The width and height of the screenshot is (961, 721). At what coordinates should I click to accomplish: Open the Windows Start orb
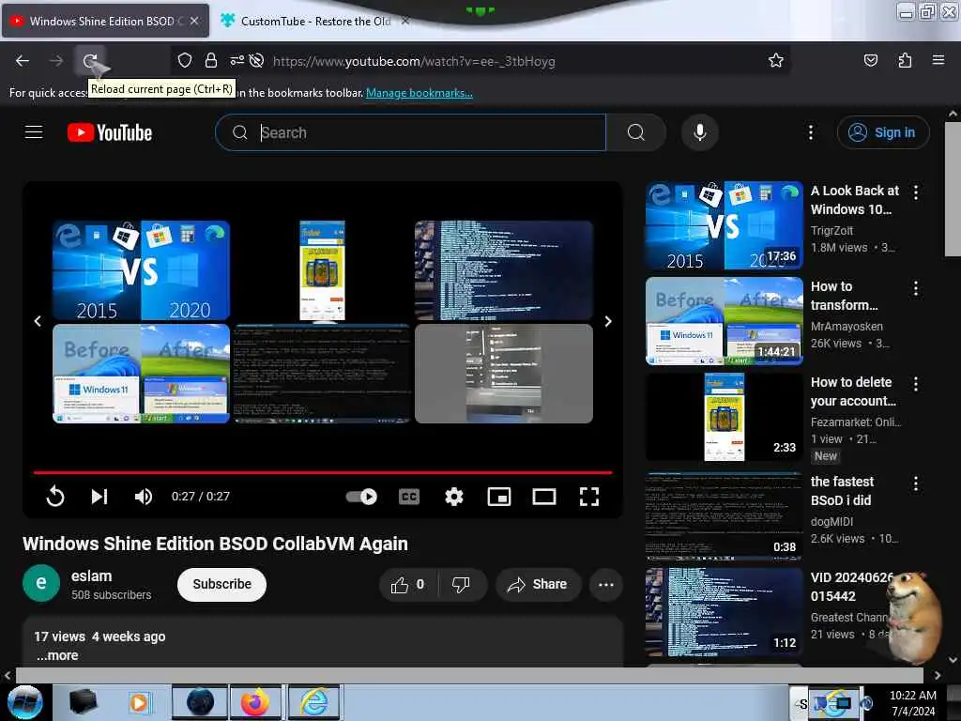click(x=25, y=702)
